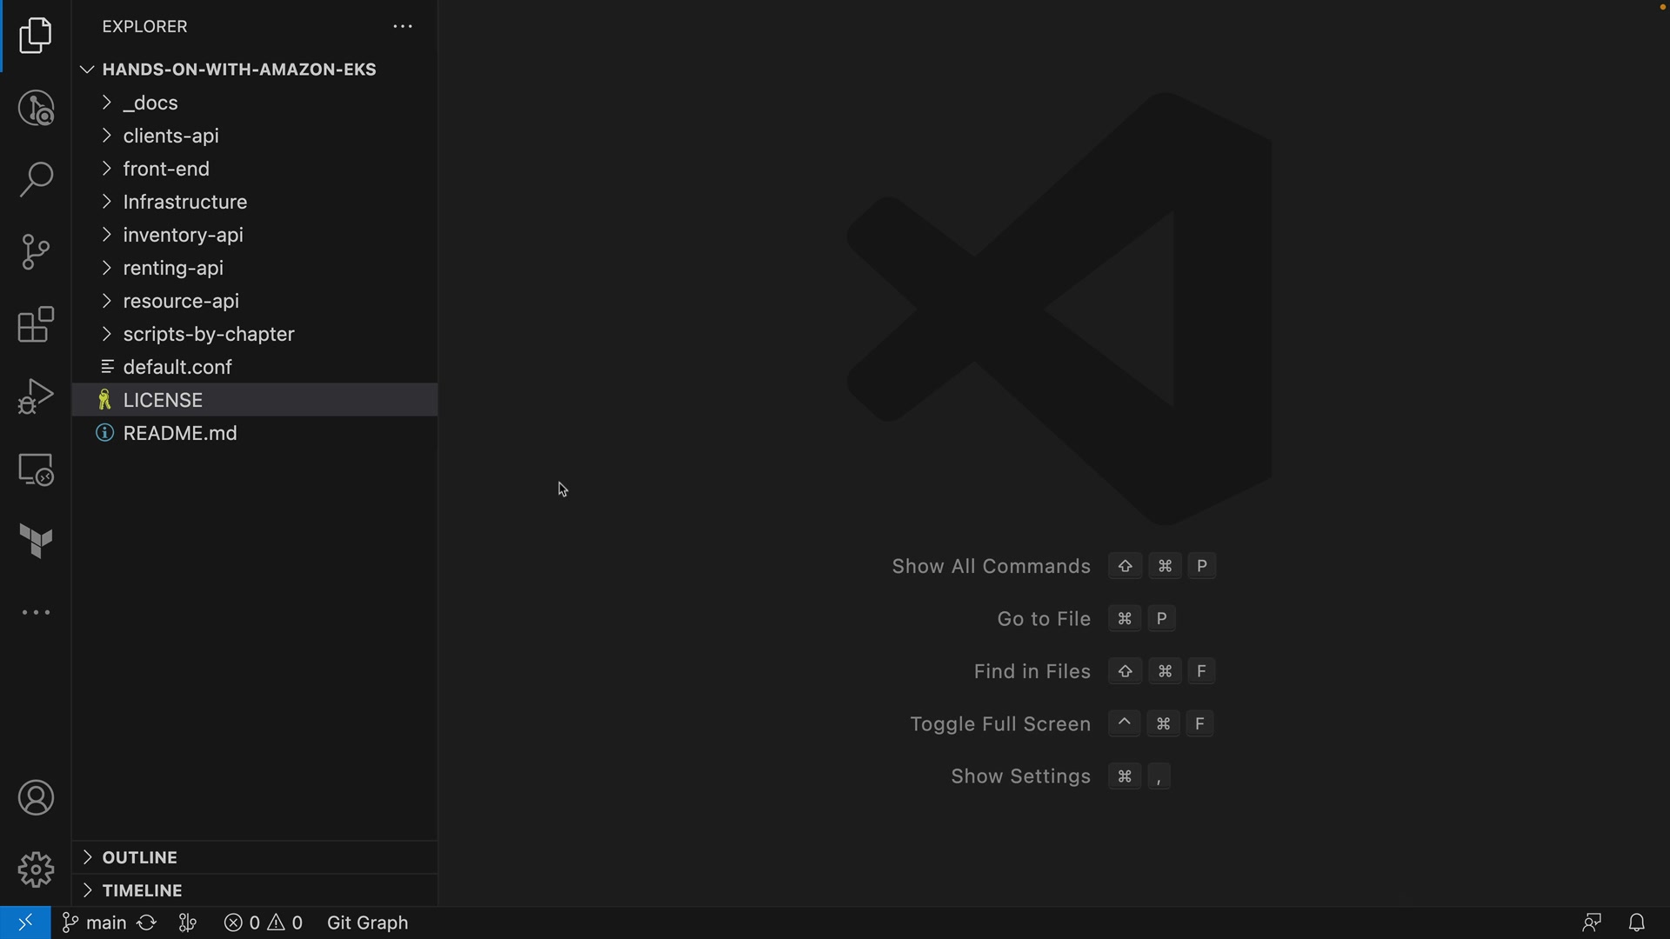Expand the Infrastructure folder

pos(184,202)
